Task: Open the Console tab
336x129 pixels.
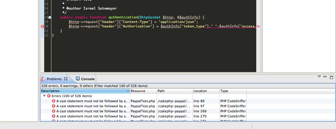Action: pyautogui.click(x=85, y=79)
